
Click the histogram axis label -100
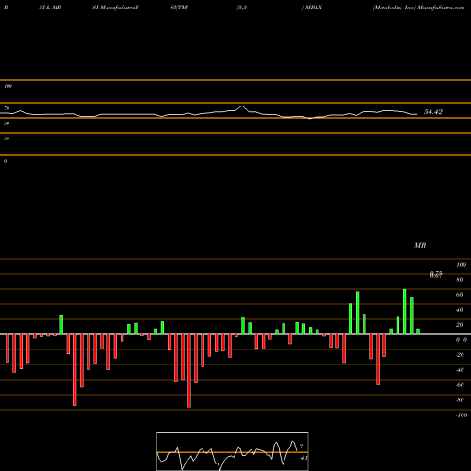461,415
